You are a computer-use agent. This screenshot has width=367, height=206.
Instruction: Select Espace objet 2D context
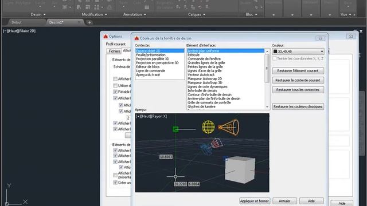[x=160, y=51]
